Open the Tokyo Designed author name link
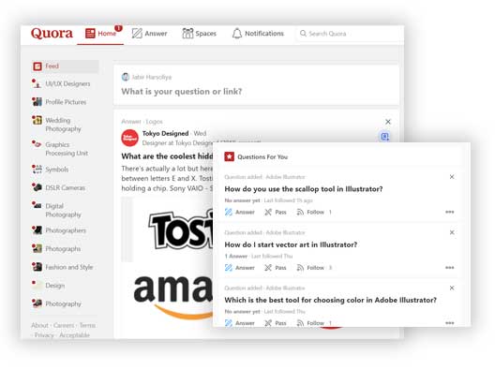Viewport: 495px width, 370px height. (165, 133)
